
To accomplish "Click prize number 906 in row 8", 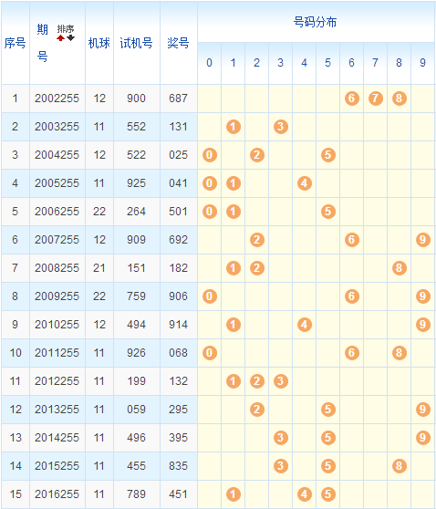I will pos(178,296).
